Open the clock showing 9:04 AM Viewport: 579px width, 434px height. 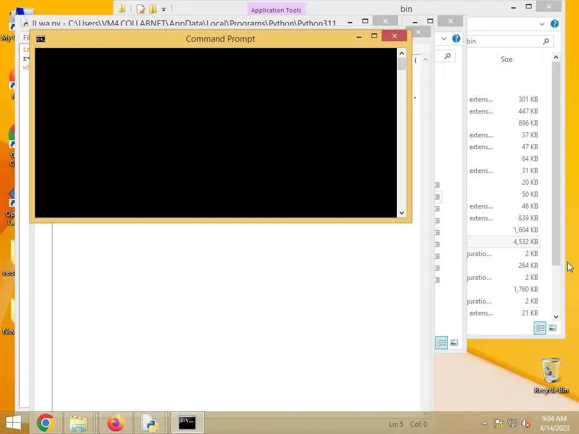pos(554,423)
